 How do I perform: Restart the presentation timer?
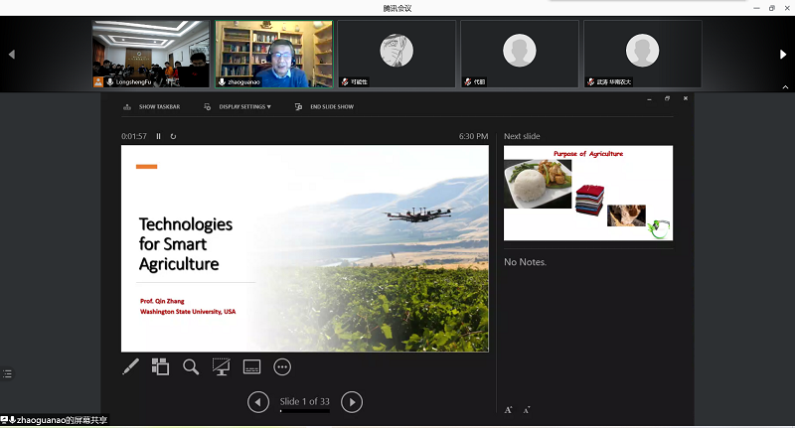tap(173, 136)
